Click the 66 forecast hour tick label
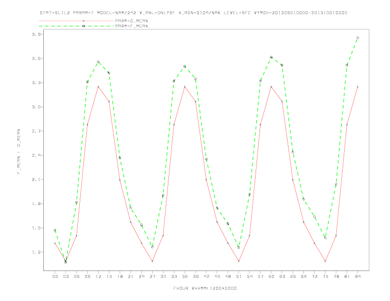This screenshot has width=390, height=301. click(293, 276)
